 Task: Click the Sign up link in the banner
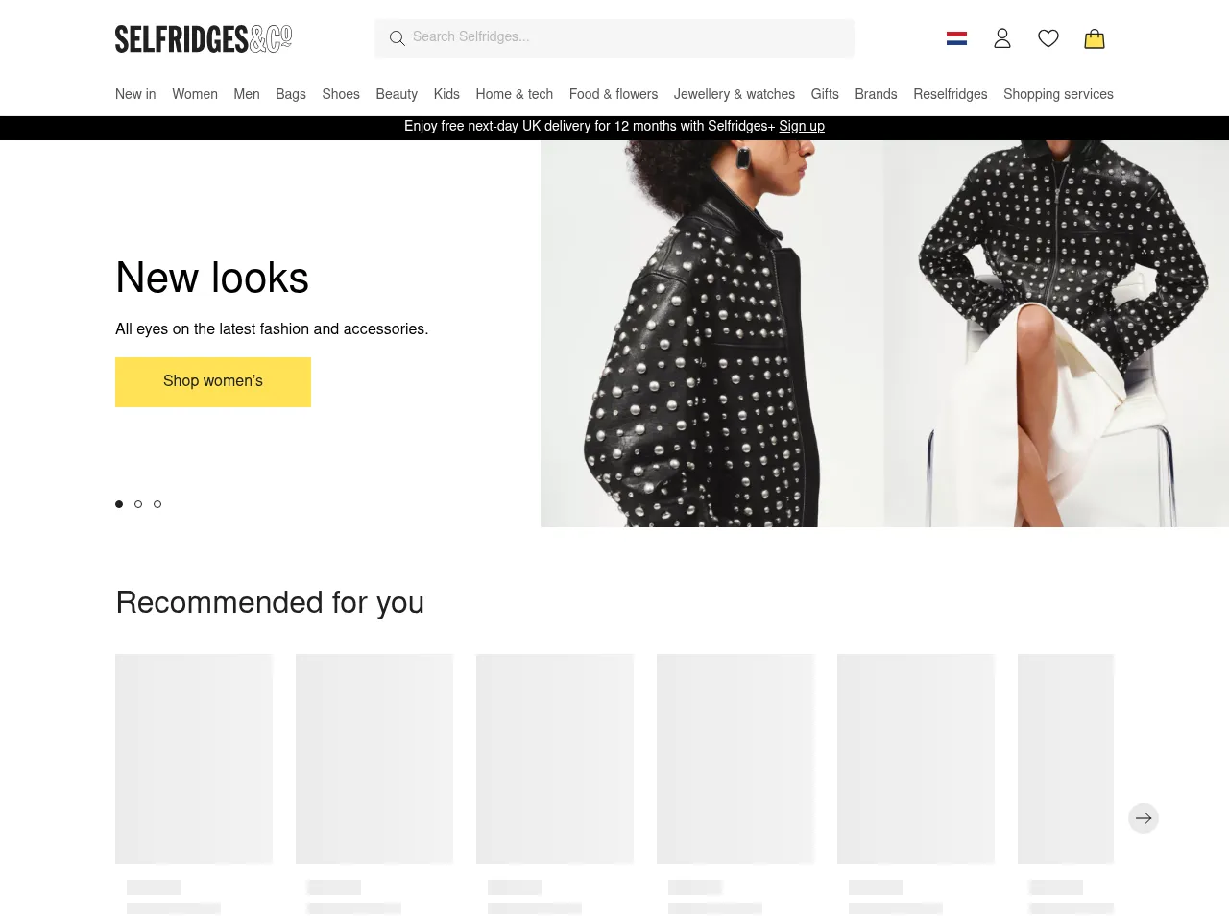point(802,127)
